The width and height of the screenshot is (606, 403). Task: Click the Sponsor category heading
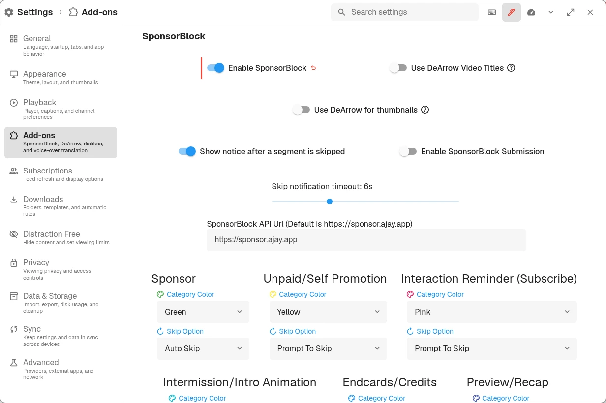[x=174, y=279]
